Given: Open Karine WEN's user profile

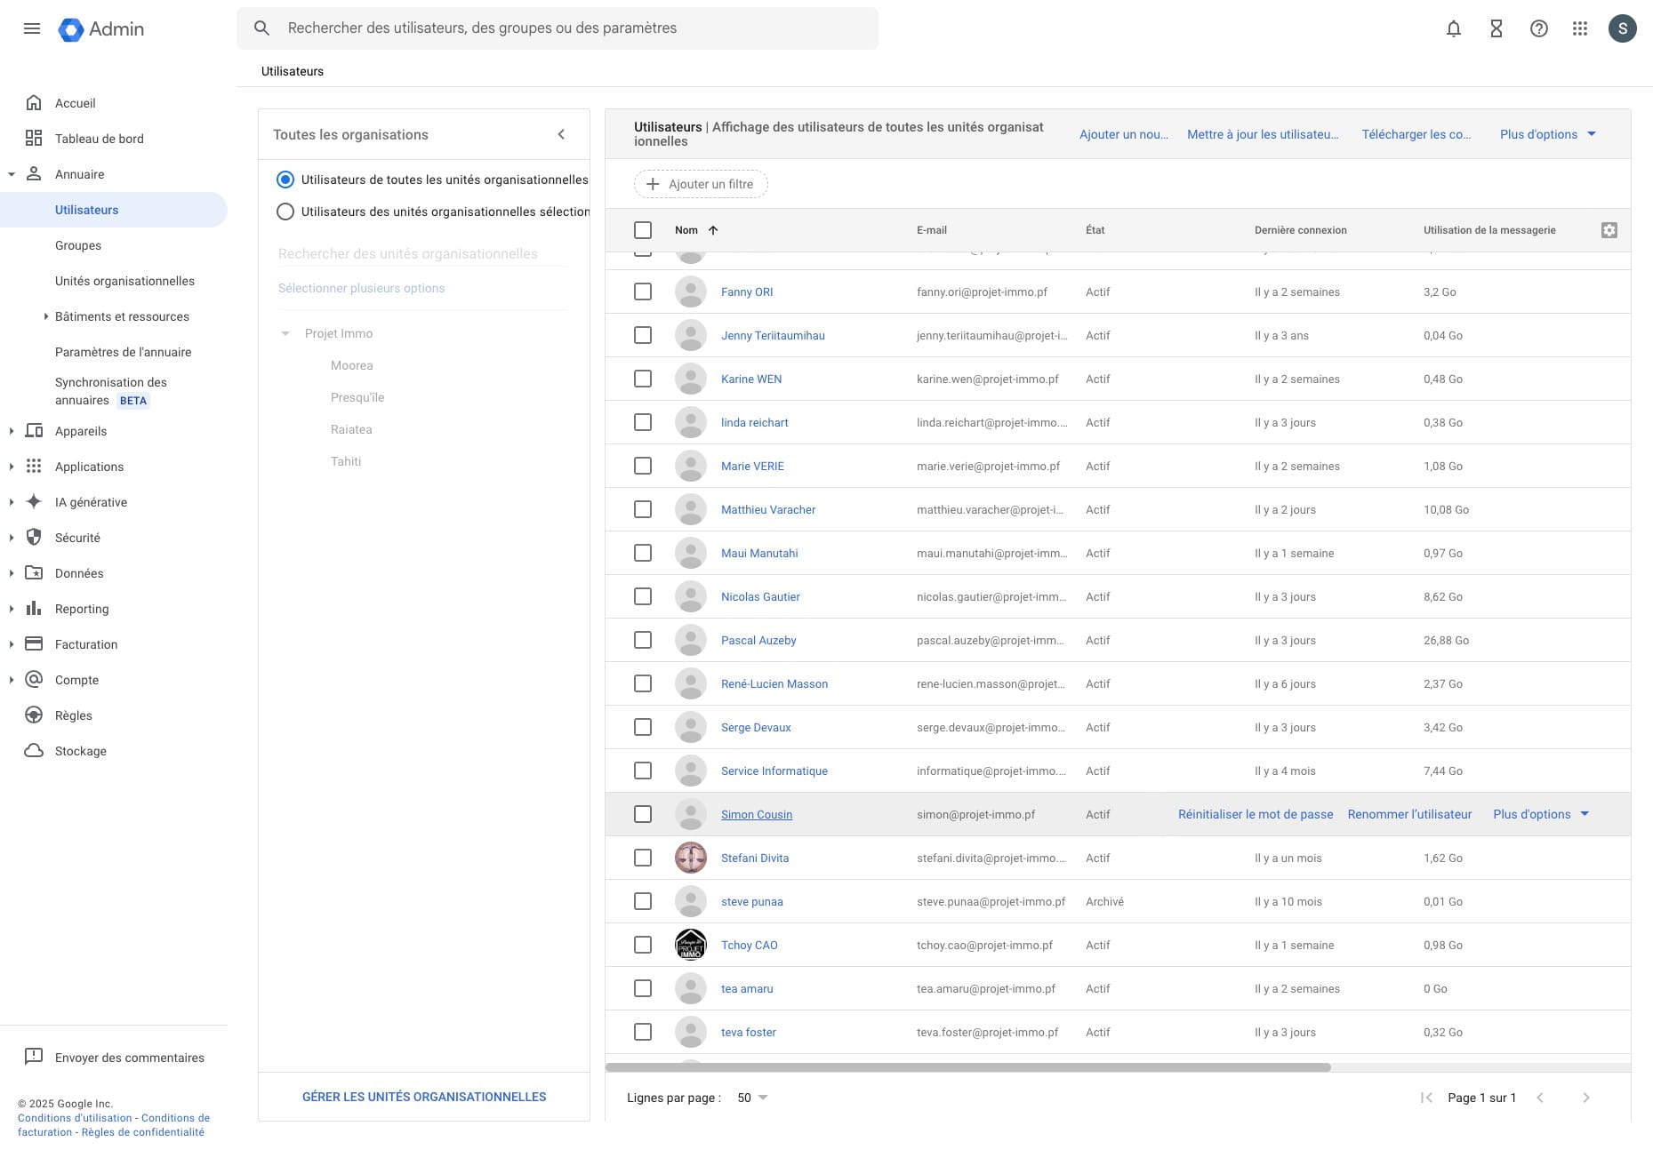Looking at the screenshot, I should pos(751,379).
